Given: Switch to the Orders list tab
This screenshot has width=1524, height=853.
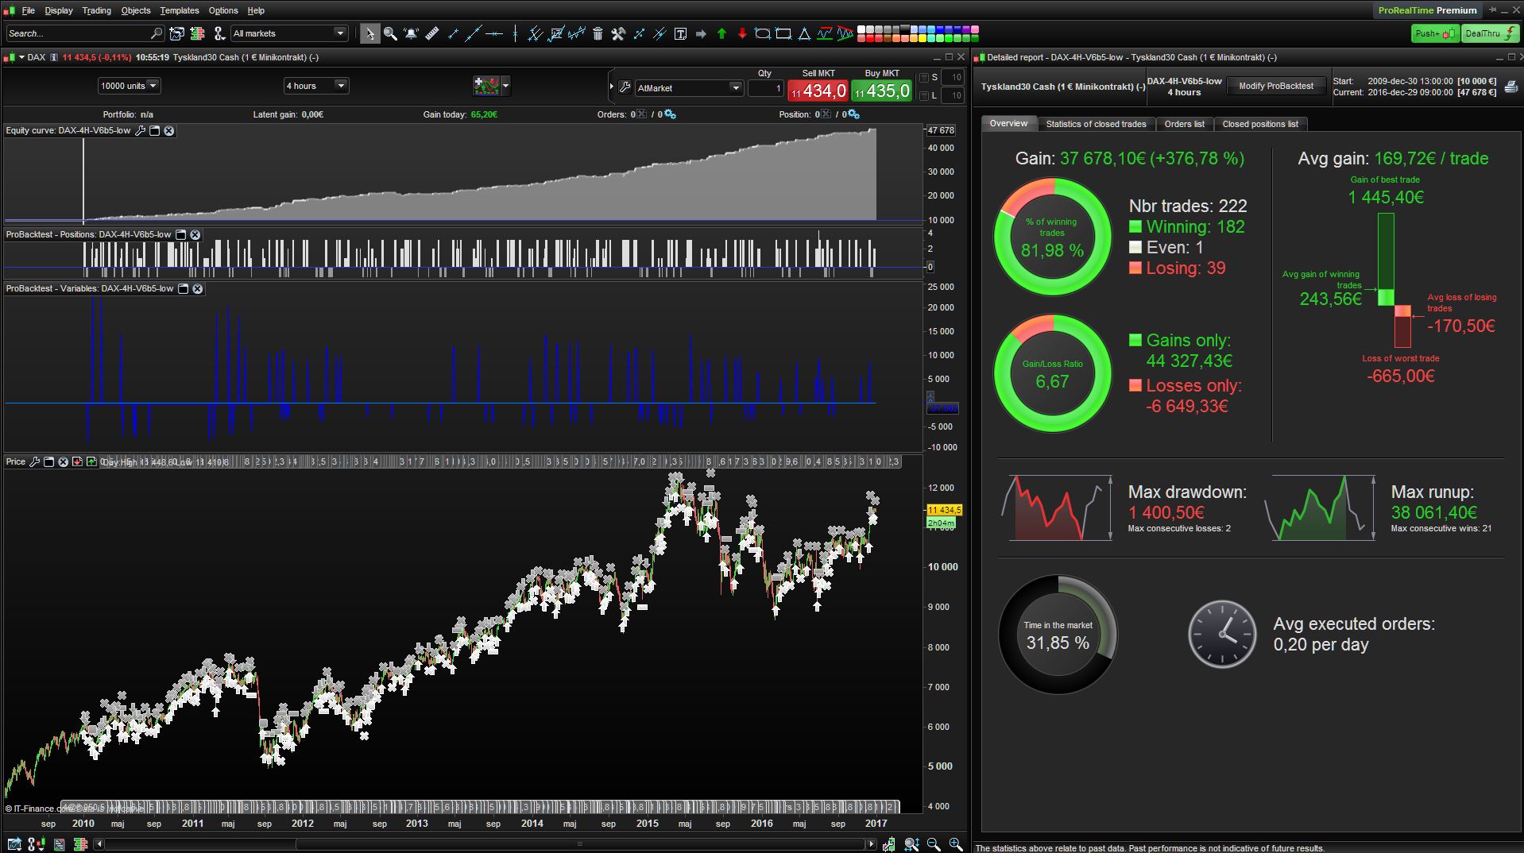Looking at the screenshot, I should click(1184, 124).
